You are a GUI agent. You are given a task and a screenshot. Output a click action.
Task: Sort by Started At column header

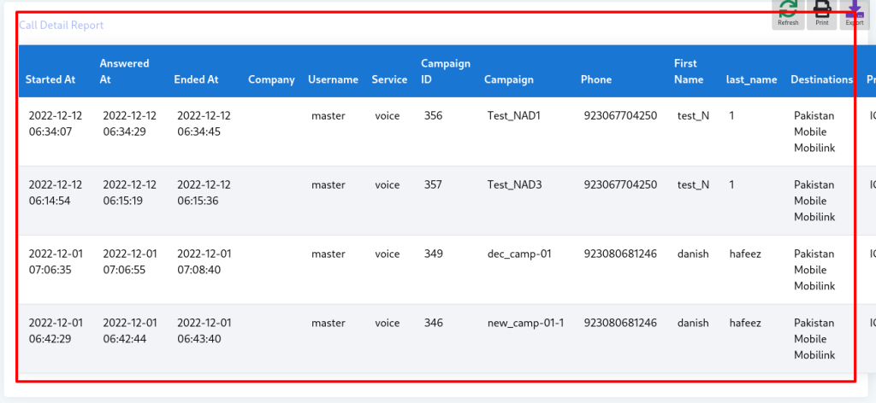[50, 79]
